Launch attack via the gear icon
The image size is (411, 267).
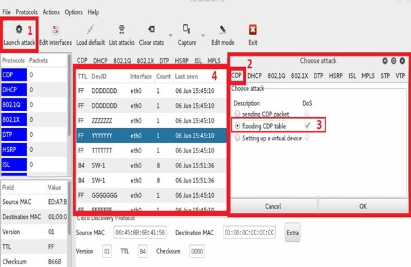coord(19,29)
